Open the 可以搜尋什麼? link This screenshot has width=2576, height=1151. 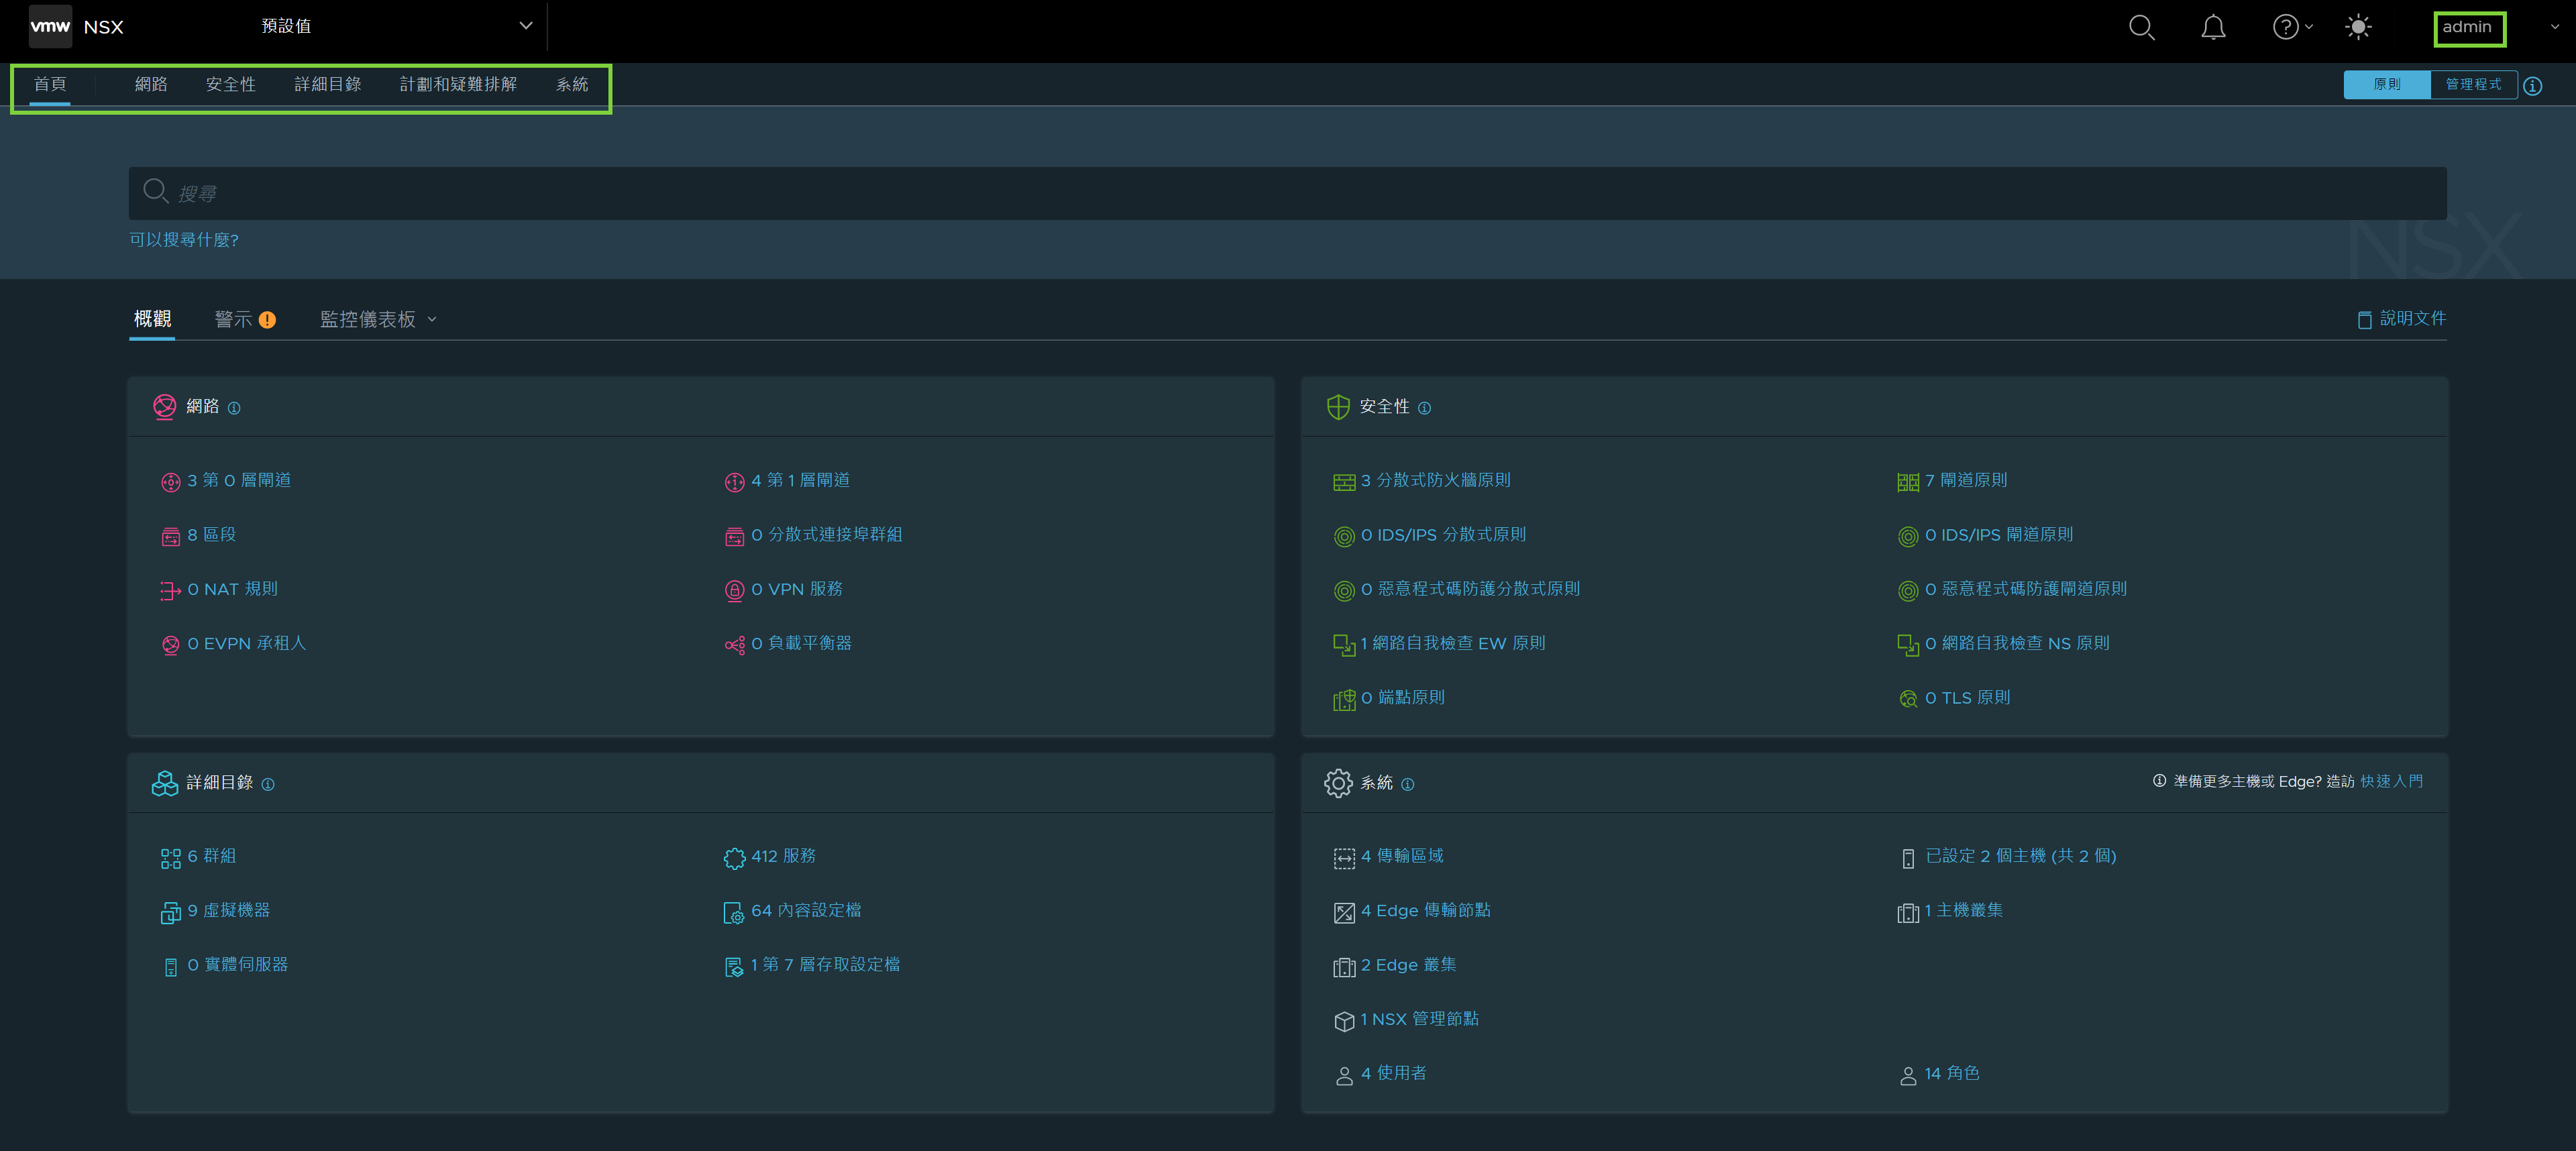tap(184, 240)
